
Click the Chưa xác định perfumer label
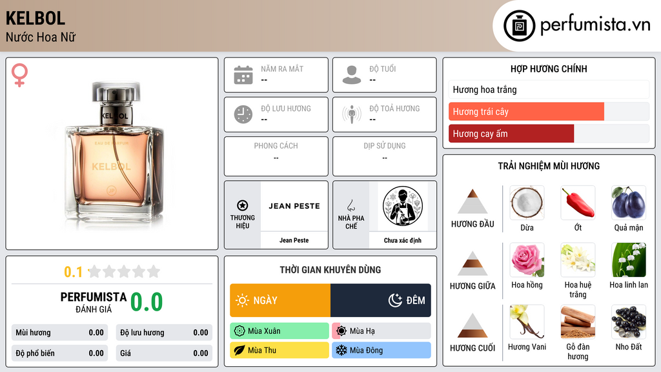click(403, 240)
